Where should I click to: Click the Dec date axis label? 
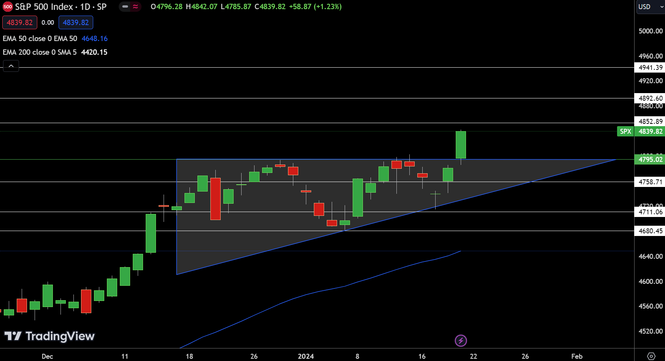coord(47,356)
